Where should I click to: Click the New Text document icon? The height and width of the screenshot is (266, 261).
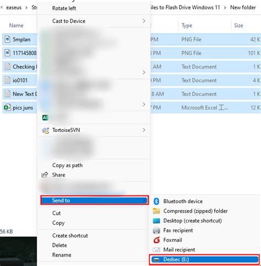pyautogui.click(x=7, y=94)
